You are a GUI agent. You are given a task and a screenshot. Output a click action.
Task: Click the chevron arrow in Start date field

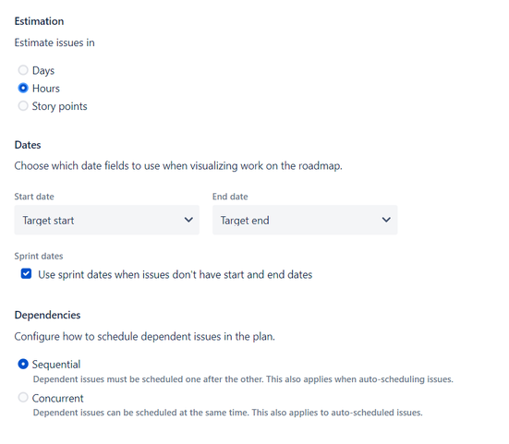[188, 220]
